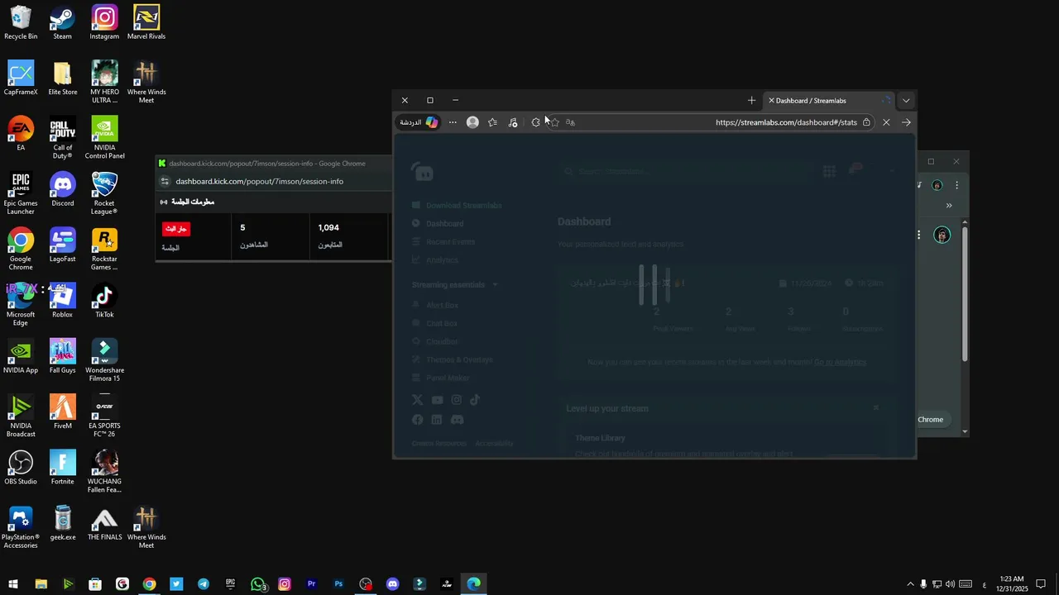Open PlayStation Accessories desktop icon
This screenshot has width=1059, height=595.
point(21,526)
